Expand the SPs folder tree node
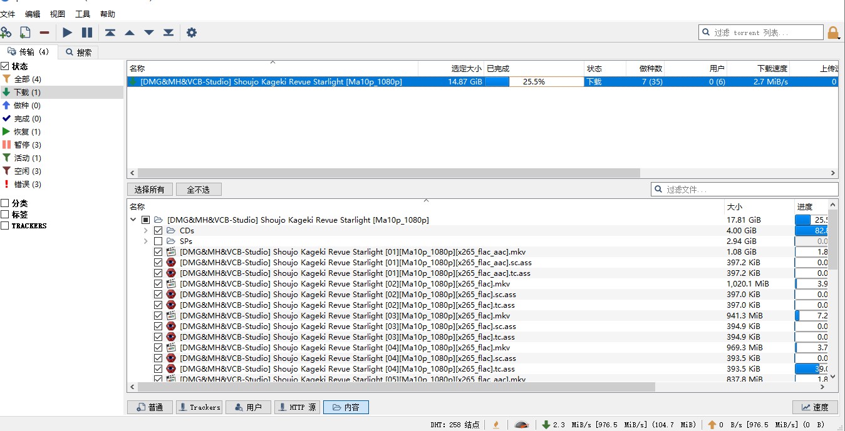The width and height of the screenshot is (845, 431). (x=146, y=241)
